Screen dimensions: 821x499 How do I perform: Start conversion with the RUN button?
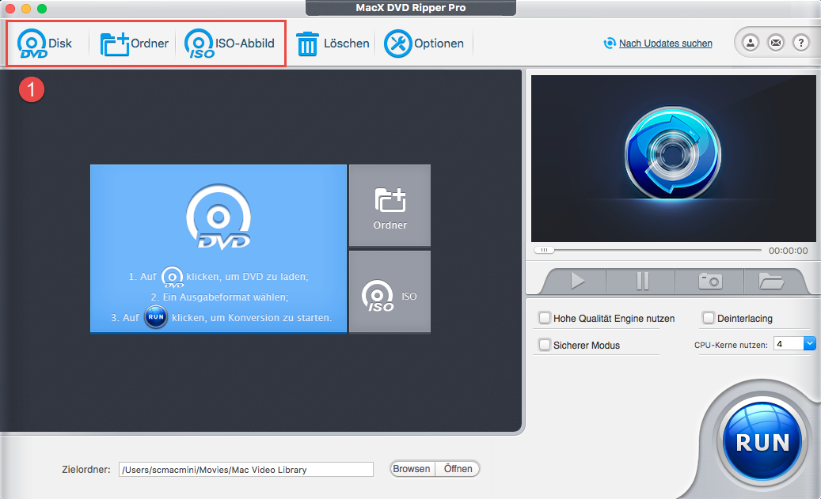click(762, 442)
